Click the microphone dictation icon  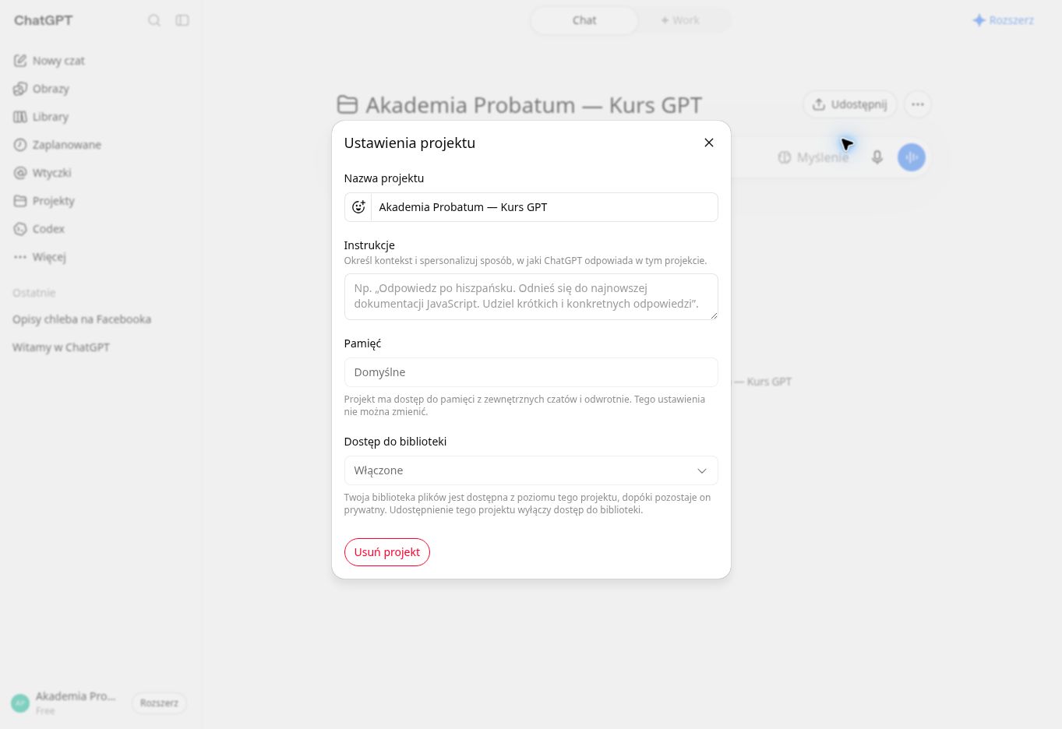click(877, 157)
